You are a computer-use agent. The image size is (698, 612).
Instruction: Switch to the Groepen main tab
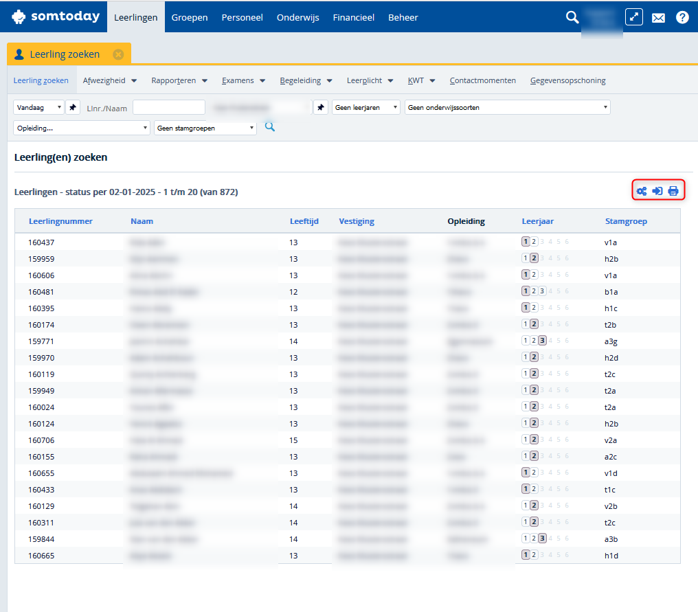[190, 17]
